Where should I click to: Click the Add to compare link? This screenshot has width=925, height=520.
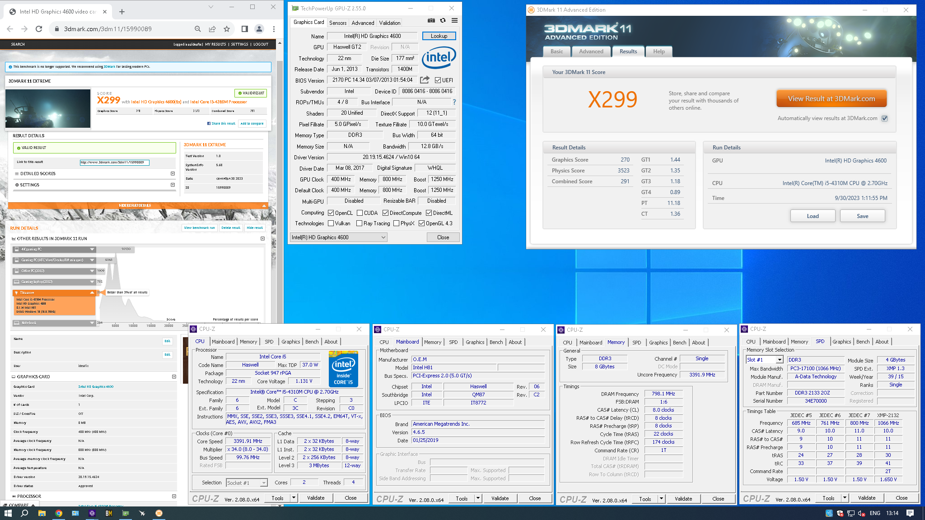(252, 123)
